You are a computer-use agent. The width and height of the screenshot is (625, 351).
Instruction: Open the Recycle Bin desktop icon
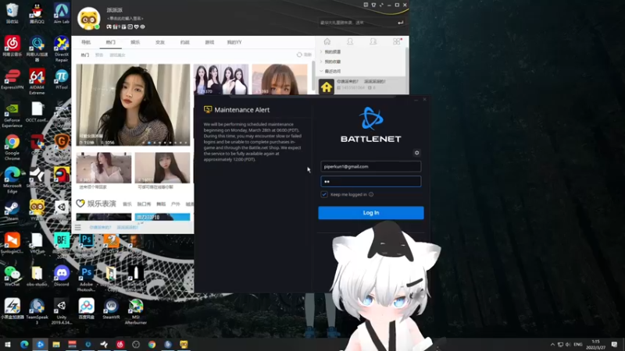[12, 13]
